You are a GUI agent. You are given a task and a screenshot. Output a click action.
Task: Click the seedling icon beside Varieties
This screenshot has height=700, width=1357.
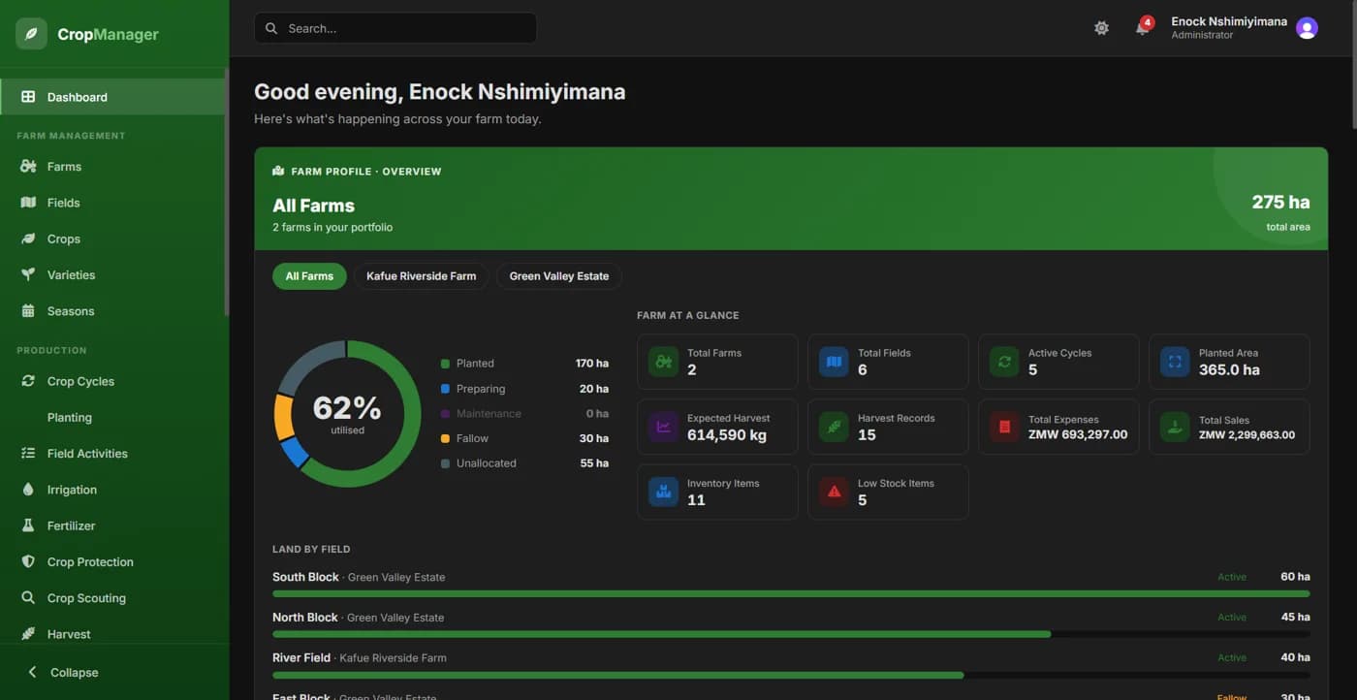(x=28, y=274)
